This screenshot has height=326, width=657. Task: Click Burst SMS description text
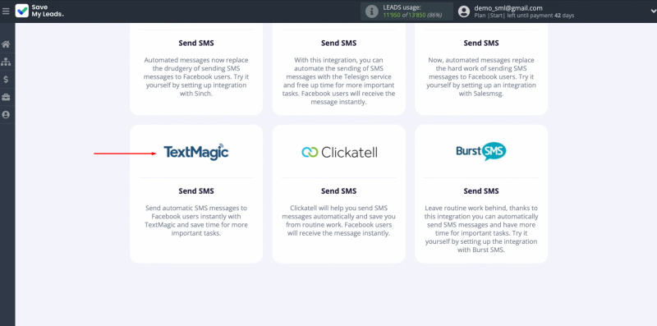(481, 229)
